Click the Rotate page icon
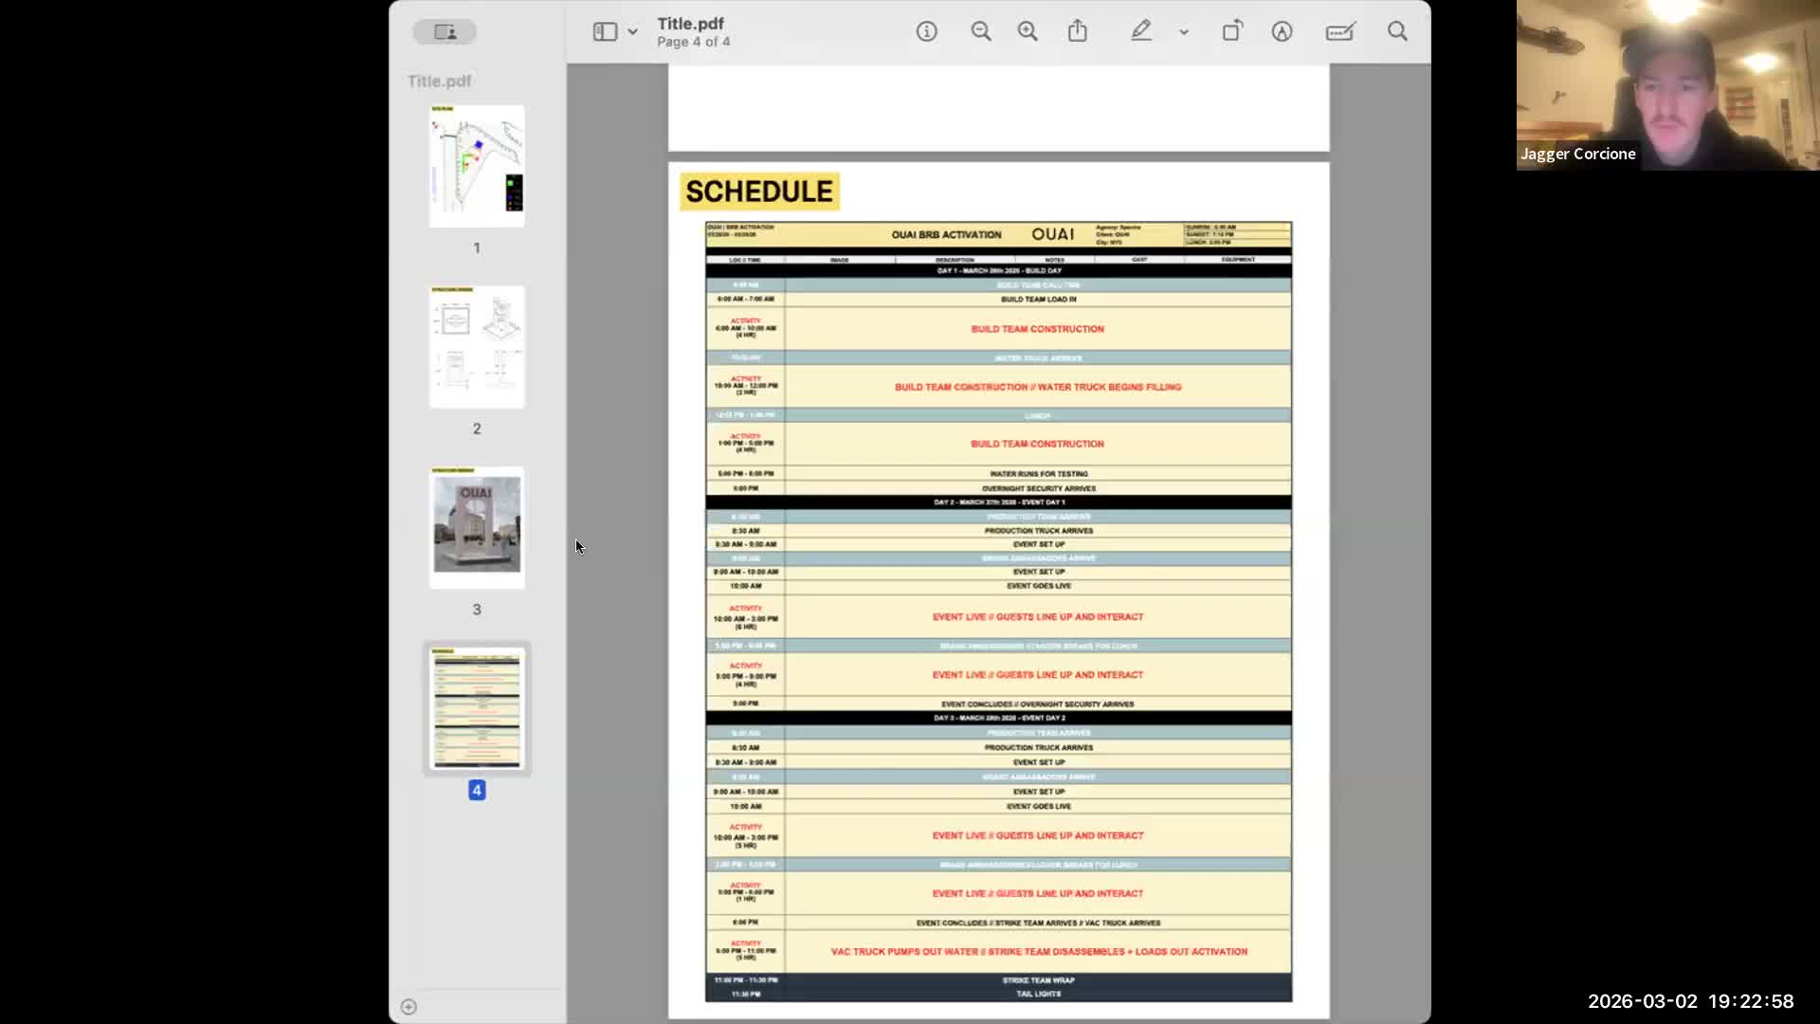This screenshot has width=1820, height=1024. pyautogui.click(x=1231, y=31)
